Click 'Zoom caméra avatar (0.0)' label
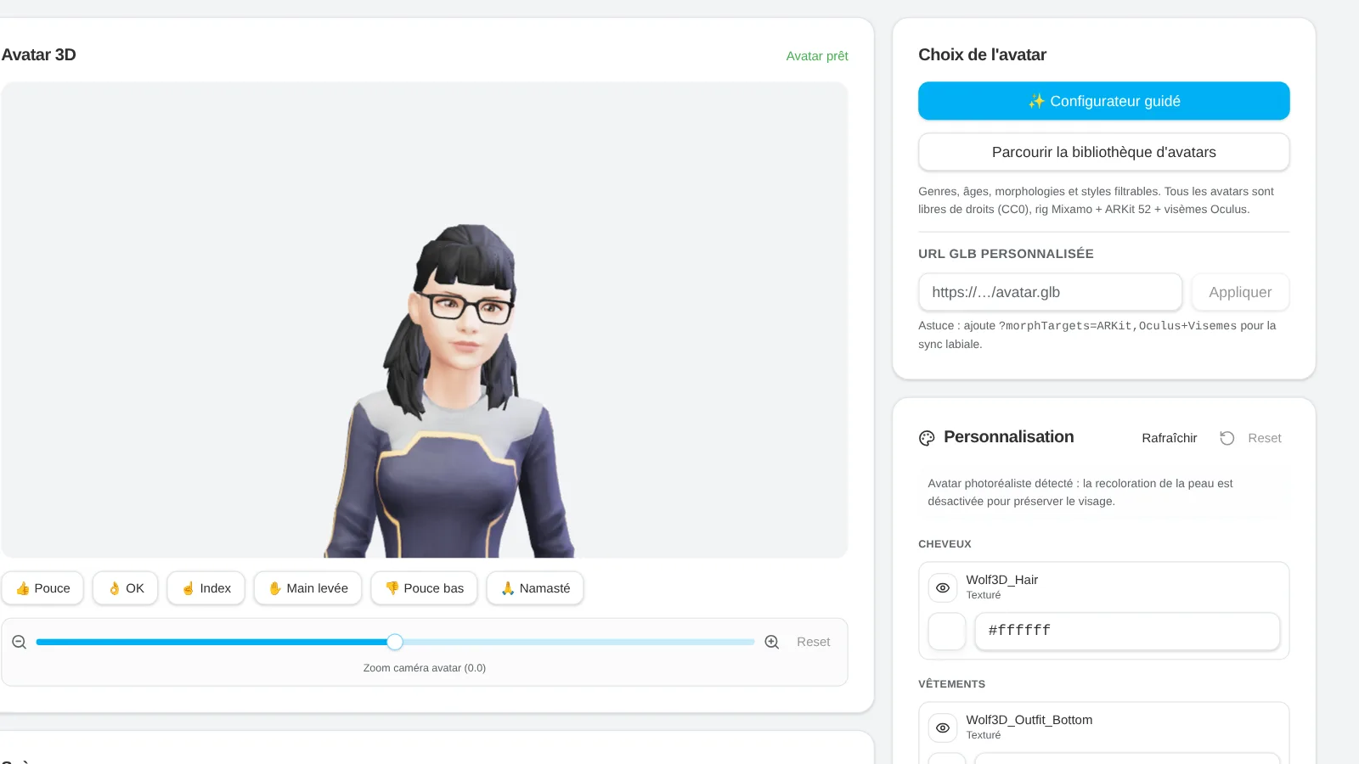Image resolution: width=1359 pixels, height=764 pixels. [425, 668]
